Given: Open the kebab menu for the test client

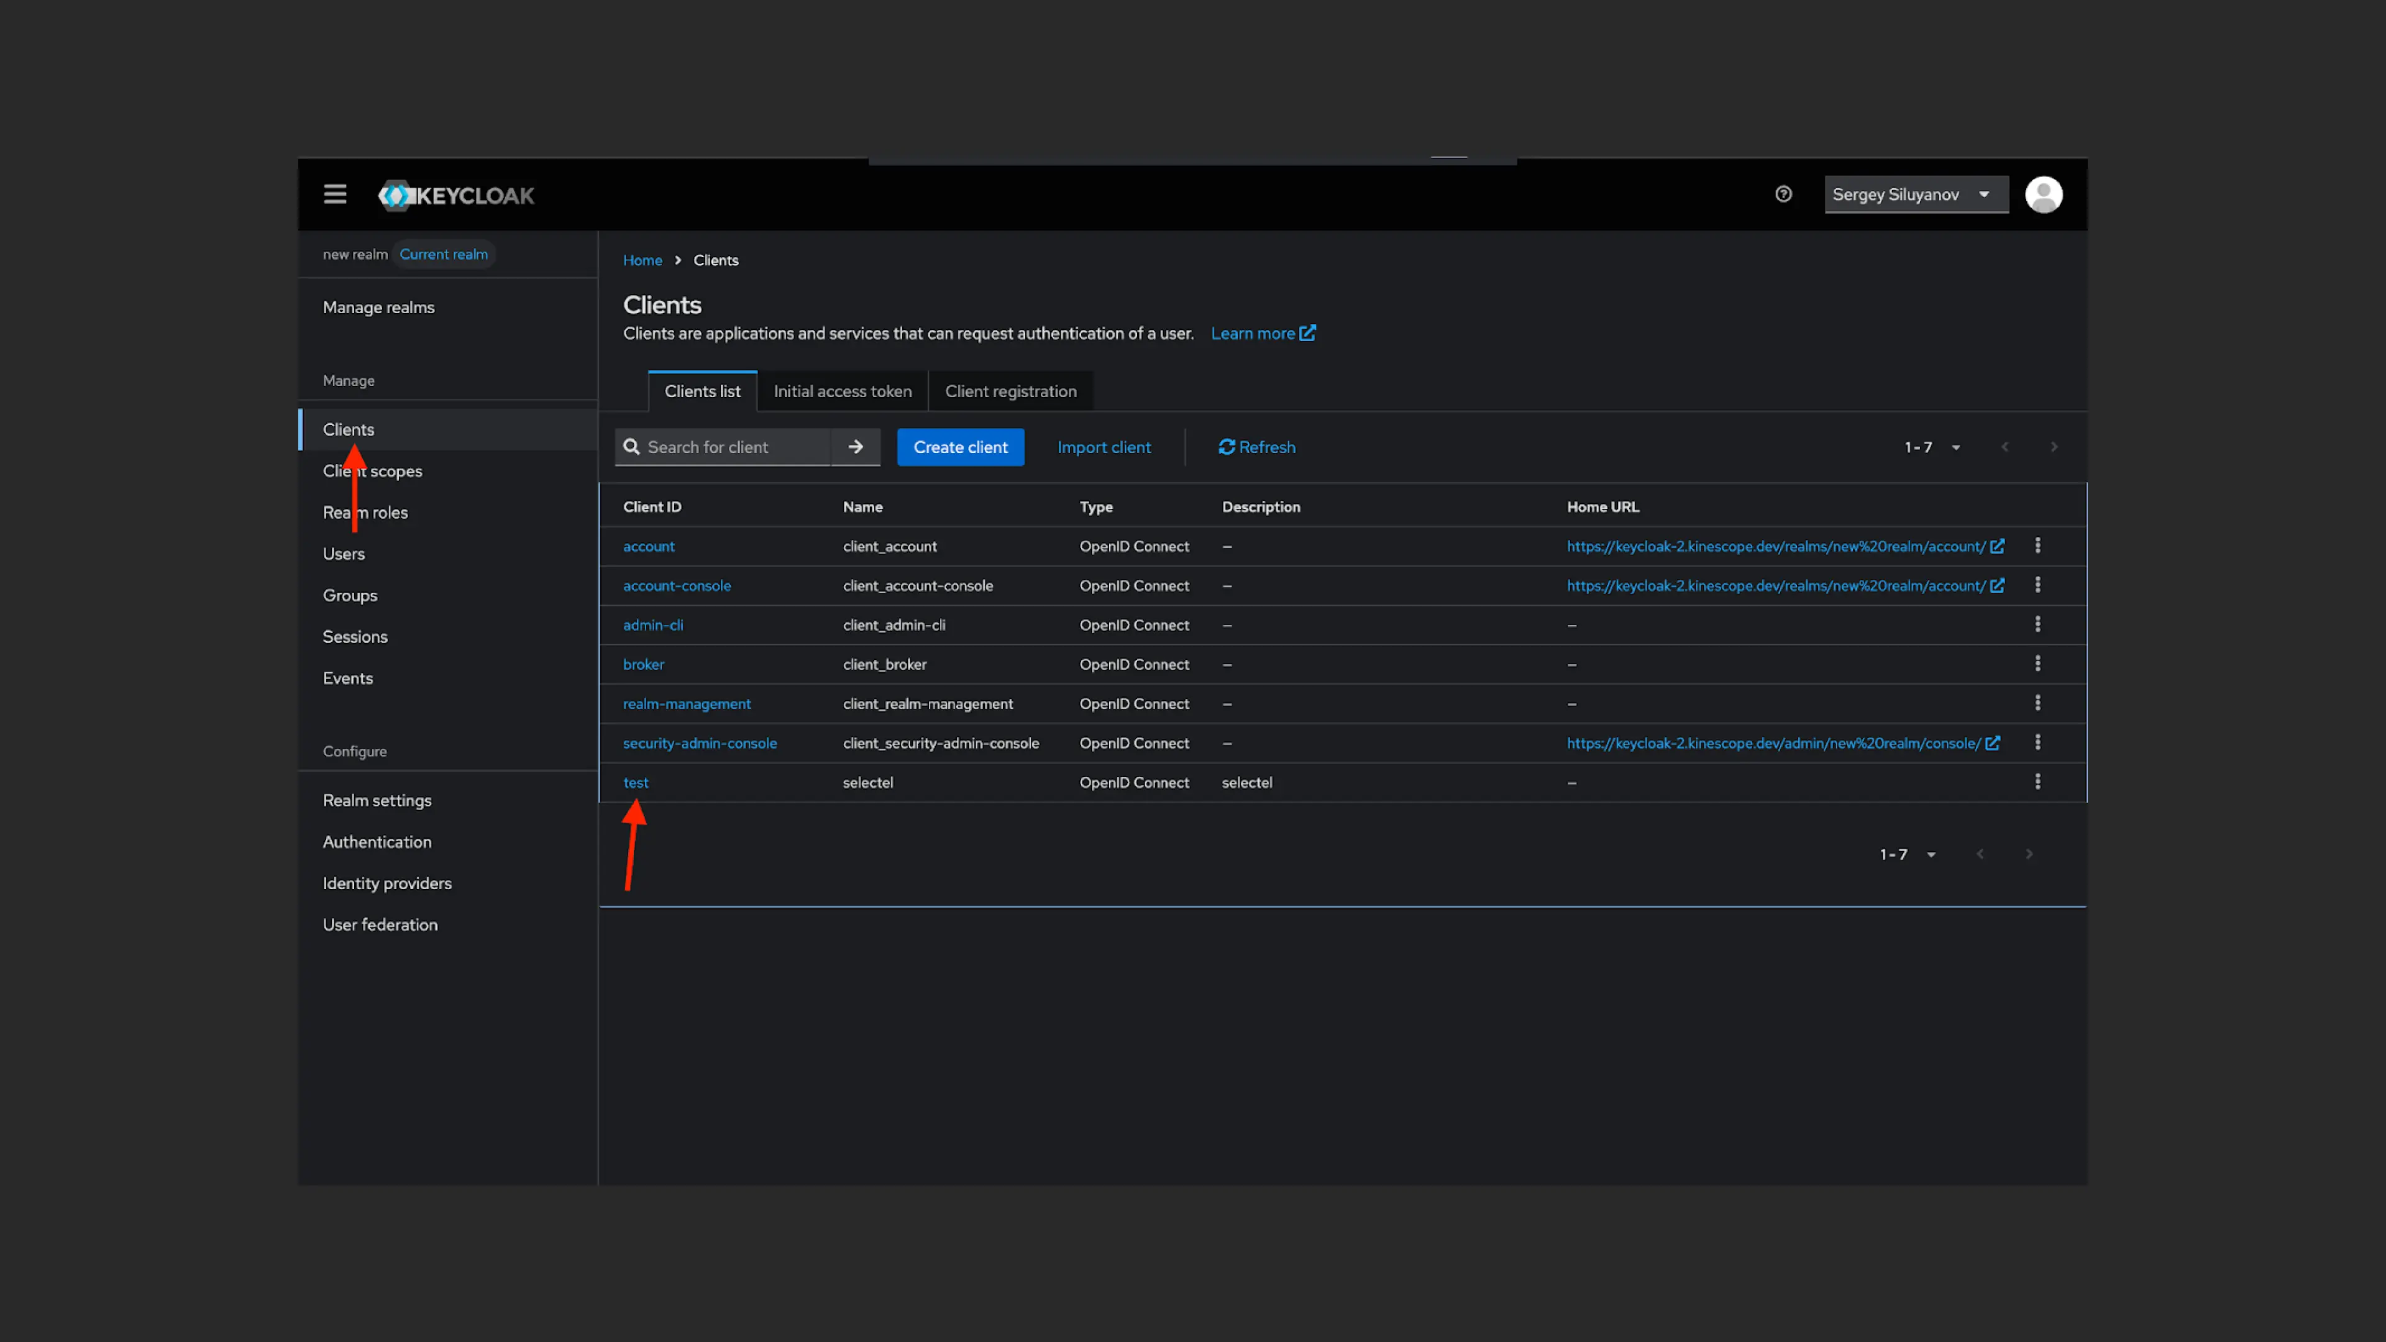Looking at the screenshot, I should 2038,782.
